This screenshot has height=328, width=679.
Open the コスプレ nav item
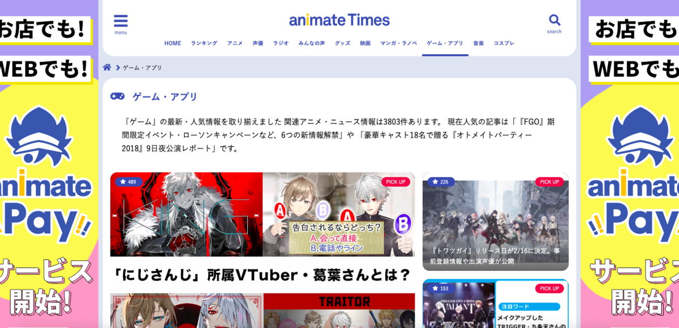coord(504,43)
